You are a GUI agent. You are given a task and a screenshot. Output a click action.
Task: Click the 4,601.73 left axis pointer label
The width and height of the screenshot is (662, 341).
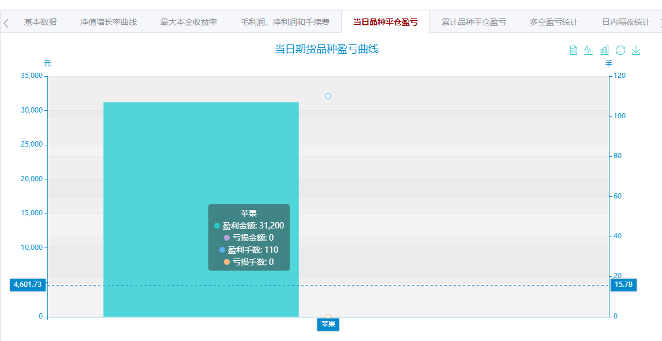pos(28,284)
